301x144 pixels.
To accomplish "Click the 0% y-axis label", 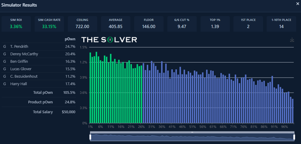I will click(x=85, y=123).
